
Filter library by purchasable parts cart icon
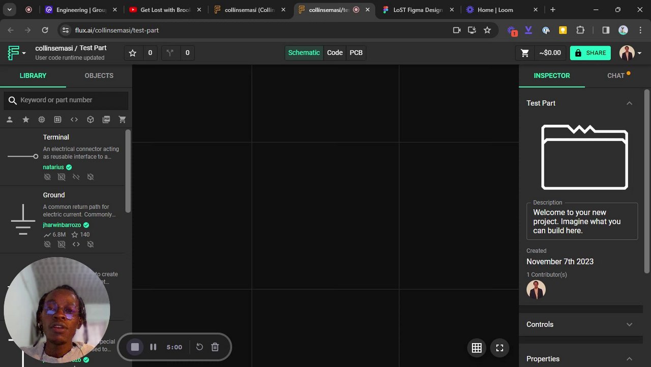pyautogui.click(x=123, y=119)
